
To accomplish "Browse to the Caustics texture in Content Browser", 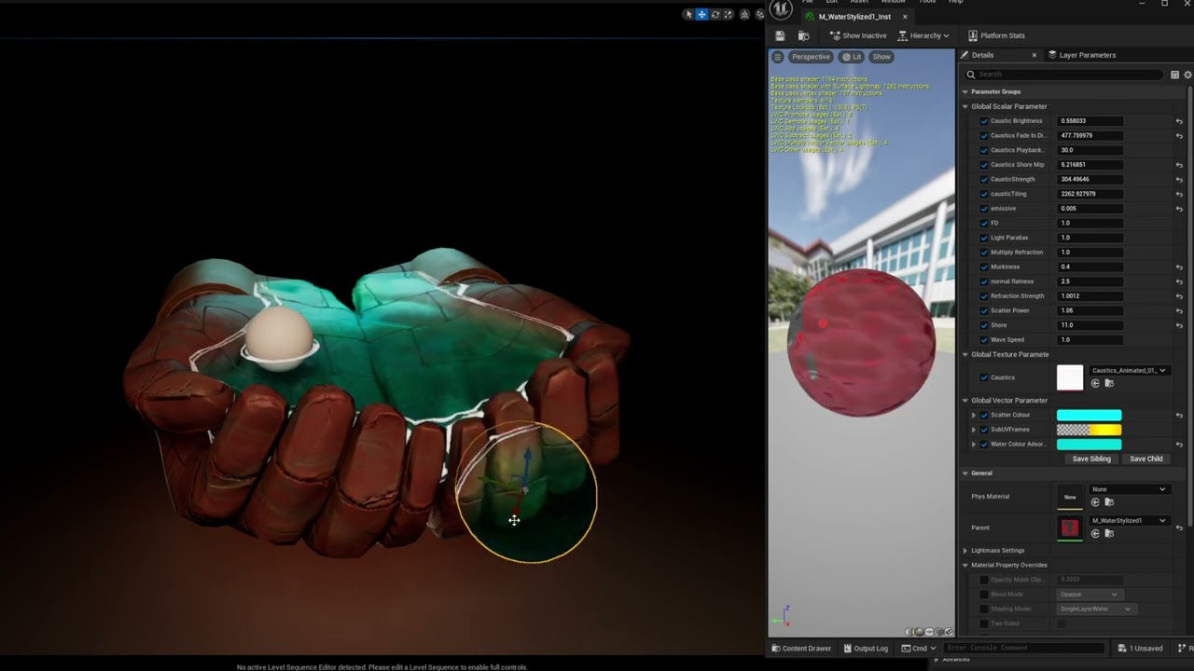I will click(1109, 383).
